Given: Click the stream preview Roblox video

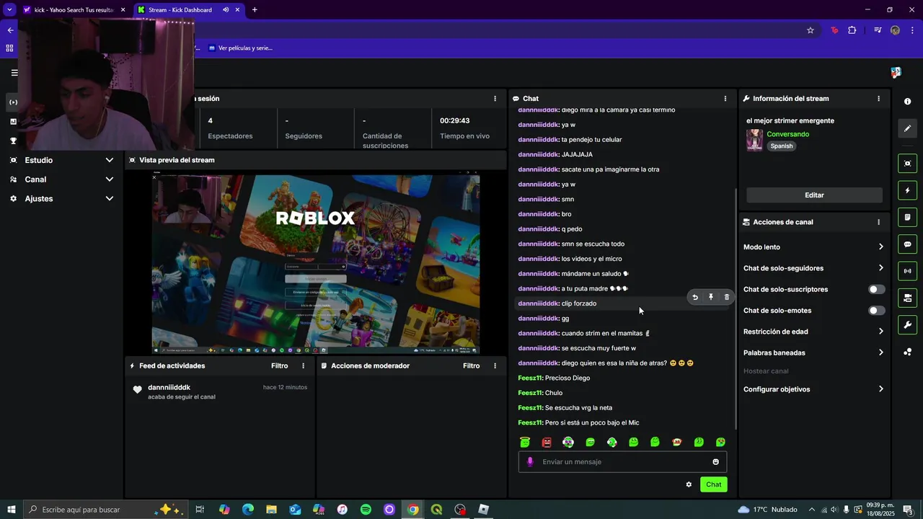Looking at the screenshot, I should [x=316, y=263].
